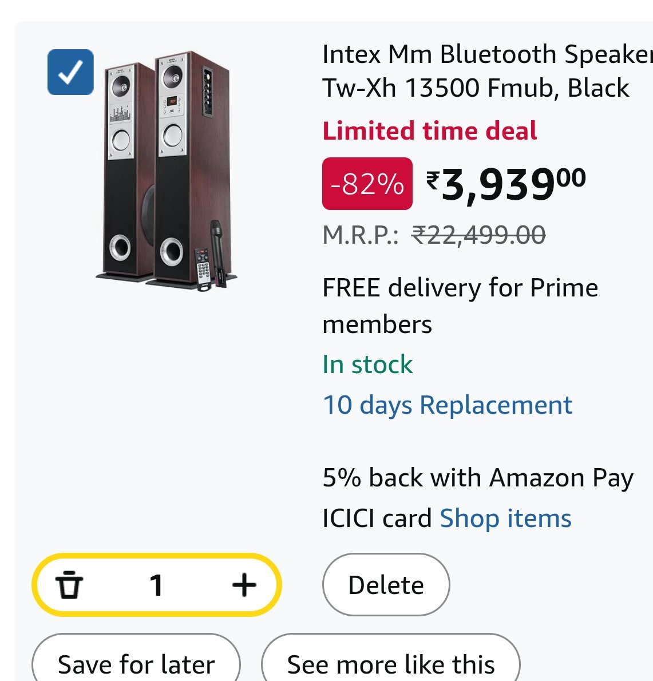Click the ₹3,939 deal price

pos(506,185)
